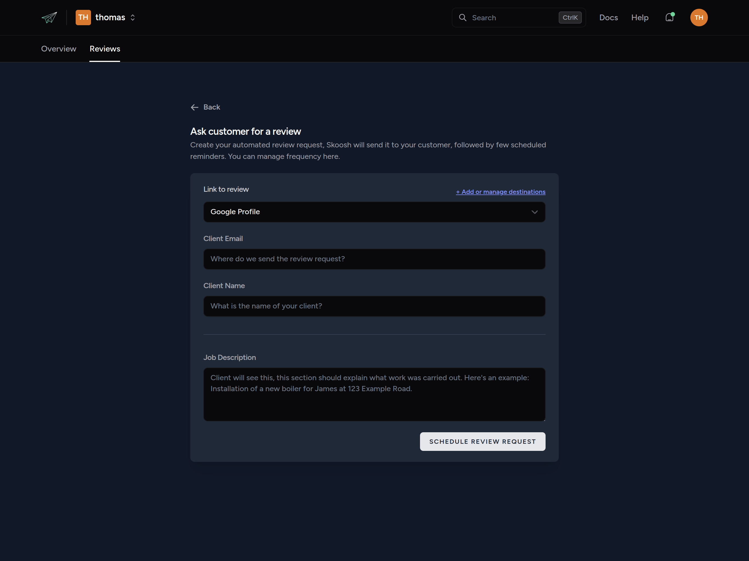Click into the Client Email field
Image resolution: width=749 pixels, height=561 pixels.
374,259
